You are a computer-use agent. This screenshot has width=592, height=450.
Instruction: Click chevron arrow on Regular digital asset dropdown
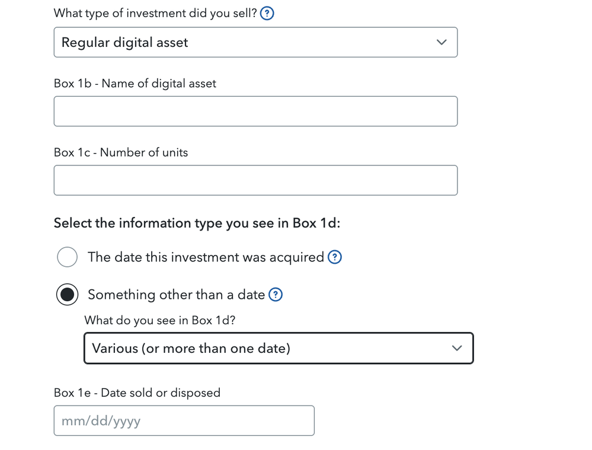pyautogui.click(x=441, y=42)
